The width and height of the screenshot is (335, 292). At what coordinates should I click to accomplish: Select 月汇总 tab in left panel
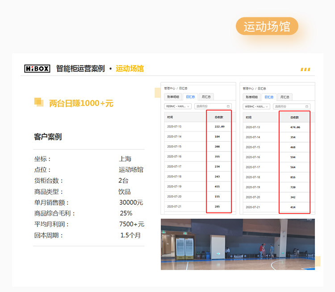(x=206, y=97)
